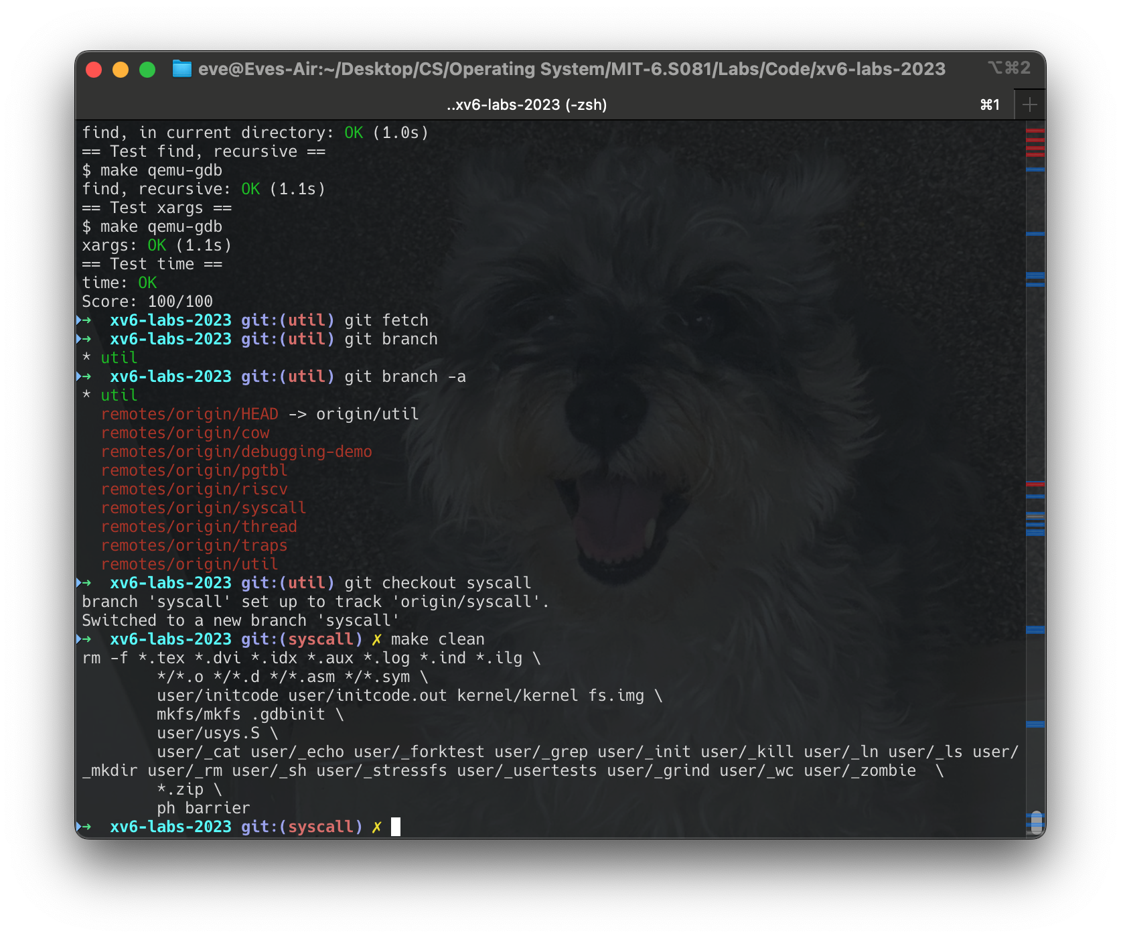
Task: Click the git:(syscall) branch label in the prompt
Action: coord(302,827)
